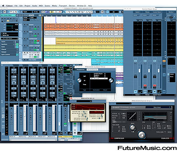Start playback with the toolbar Play button
Viewport: 177px width, 154px height.
point(56,12)
